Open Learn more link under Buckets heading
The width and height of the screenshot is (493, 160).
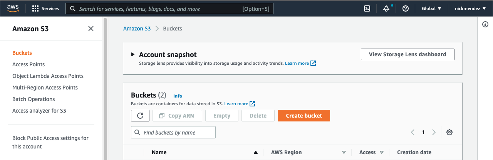pos(236,104)
